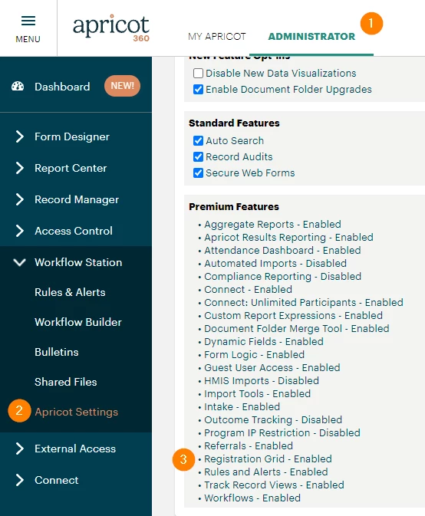Expand the Access Control chevron
This screenshot has height=516, width=425.
click(20, 231)
